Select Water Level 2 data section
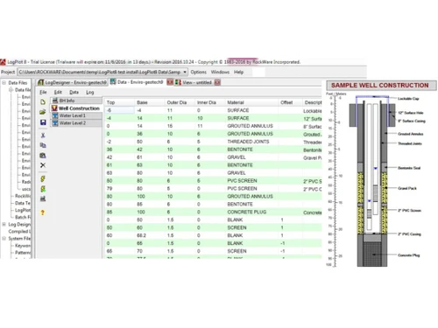The image size is (438, 328). pyautogui.click(x=76, y=123)
